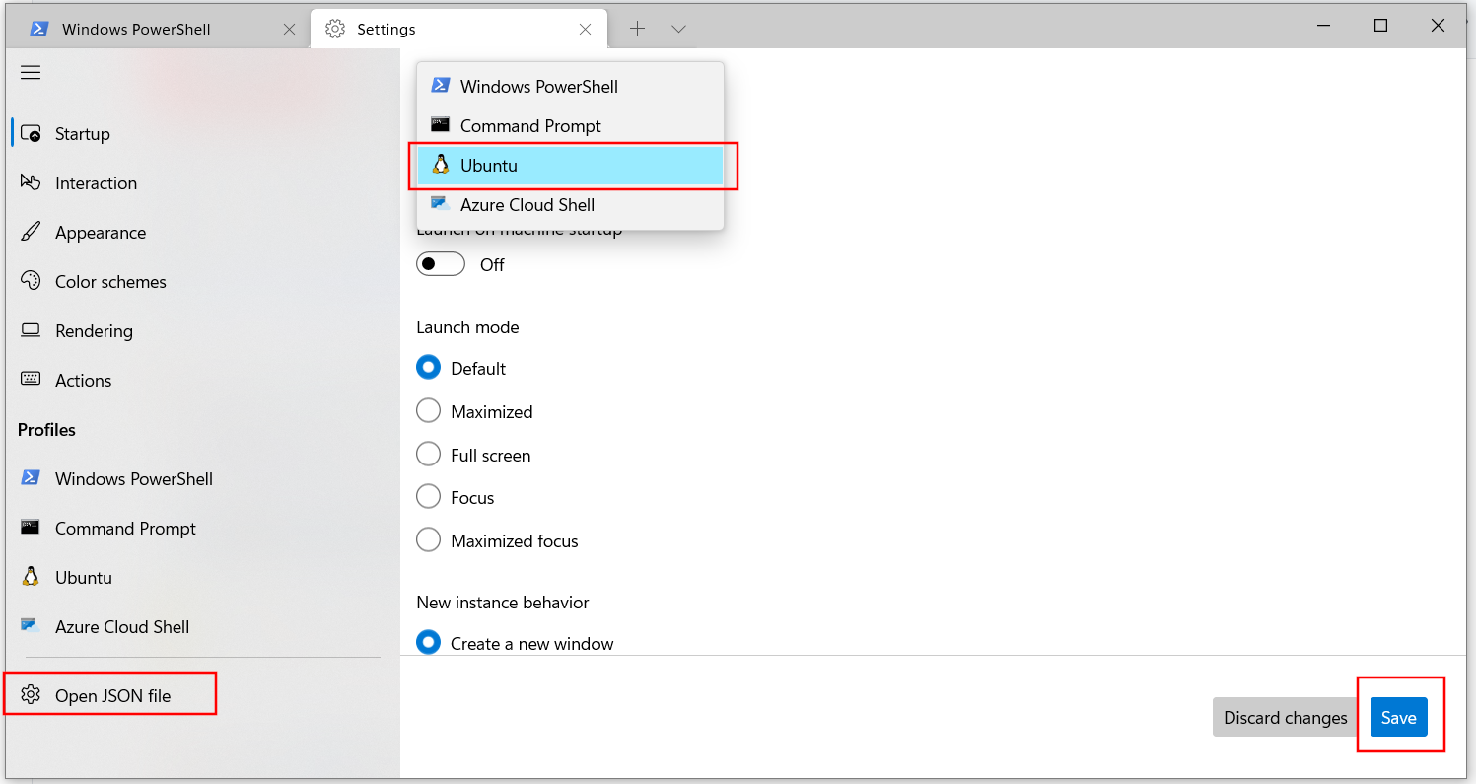Viewport: 1476px width, 784px height.
Task: Open the Command Prompt profile settings
Action: tap(202, 528)
